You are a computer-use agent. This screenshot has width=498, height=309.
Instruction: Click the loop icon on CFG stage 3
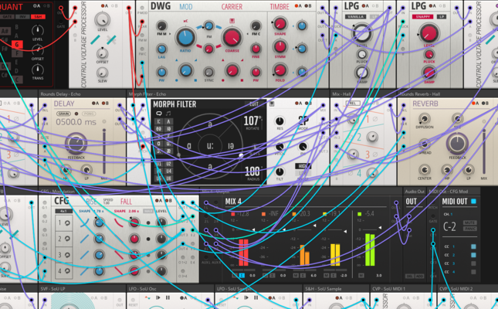(67, 255)
